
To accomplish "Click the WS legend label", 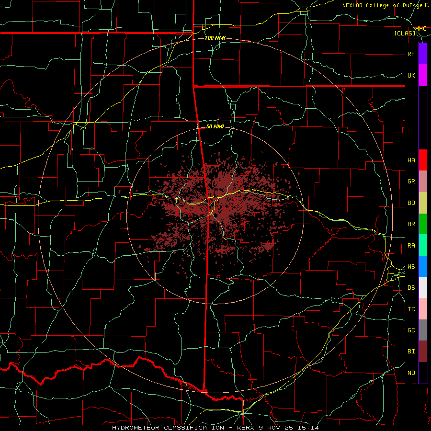I will pos(411,267).
